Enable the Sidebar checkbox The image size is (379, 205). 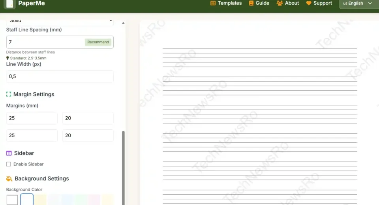(x=9, y=164)
